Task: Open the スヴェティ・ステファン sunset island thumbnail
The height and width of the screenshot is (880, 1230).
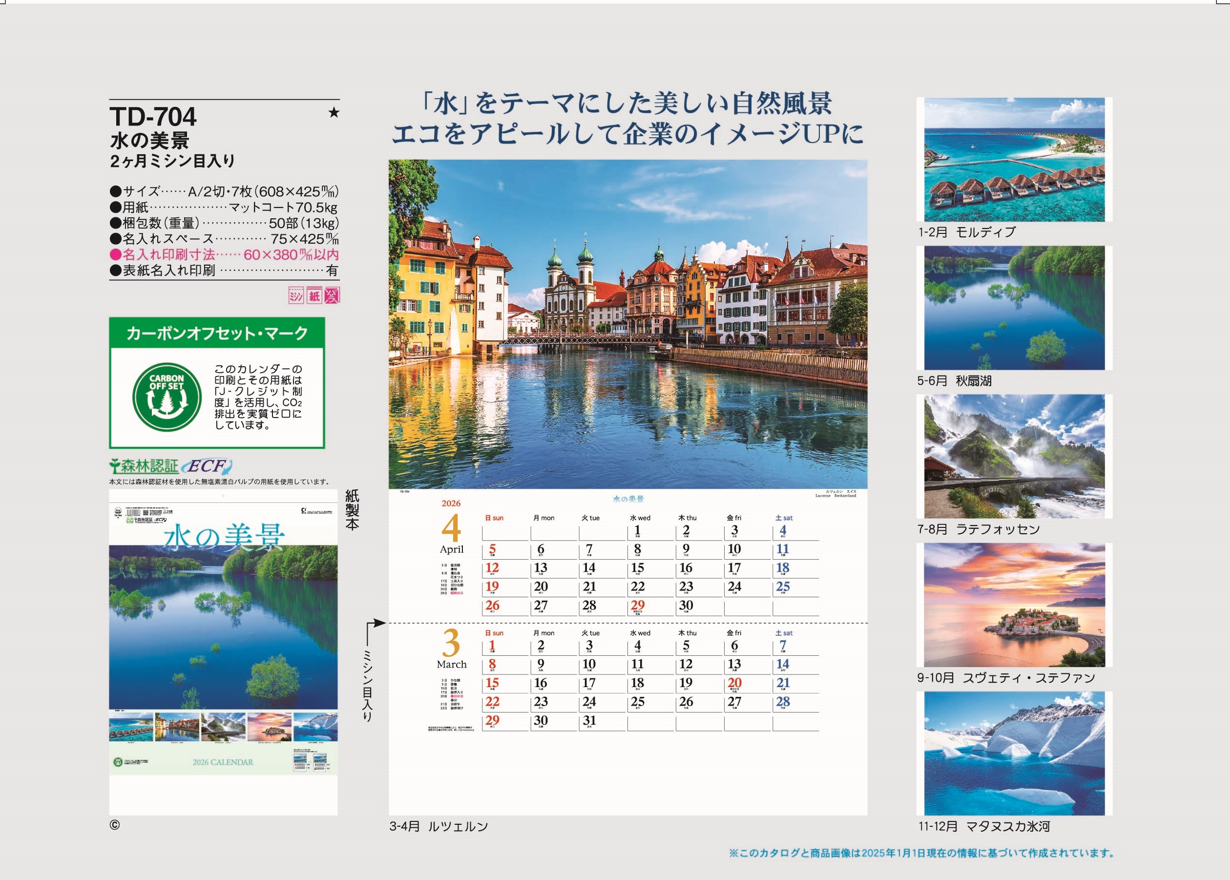Action: coord(1014,605)
